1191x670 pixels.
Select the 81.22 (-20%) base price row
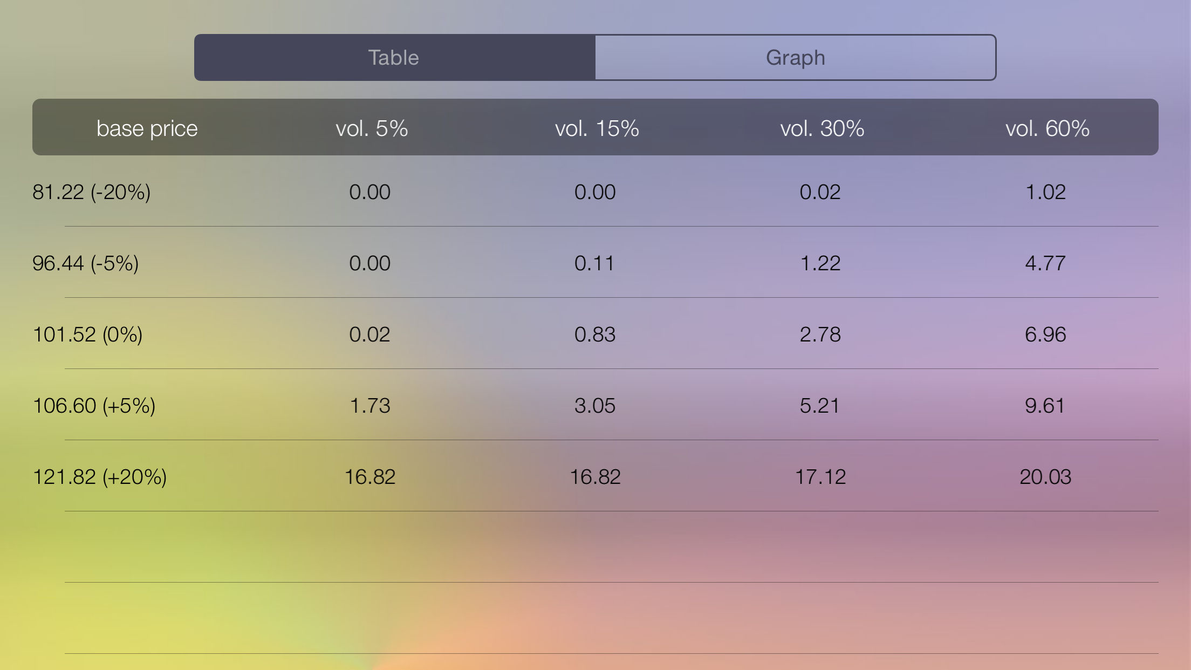click(93, 192)
